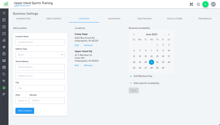Open the green settings gear icon
The height and width of the screenshot is (125, 220).
coord(4,88)
